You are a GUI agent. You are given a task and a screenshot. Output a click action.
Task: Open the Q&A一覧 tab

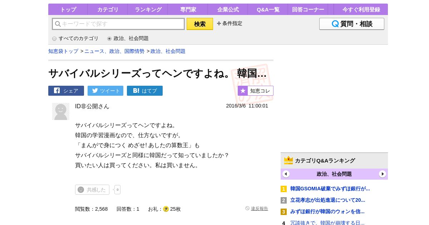[x=268, y=10]
